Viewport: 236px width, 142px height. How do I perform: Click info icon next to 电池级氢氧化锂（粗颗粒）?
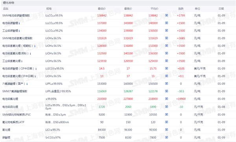tap(35, 46)
